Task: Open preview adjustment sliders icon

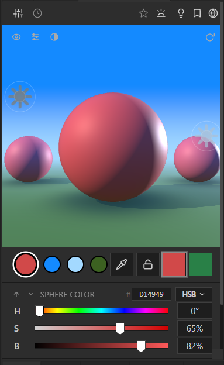Action: pos(35,37)
